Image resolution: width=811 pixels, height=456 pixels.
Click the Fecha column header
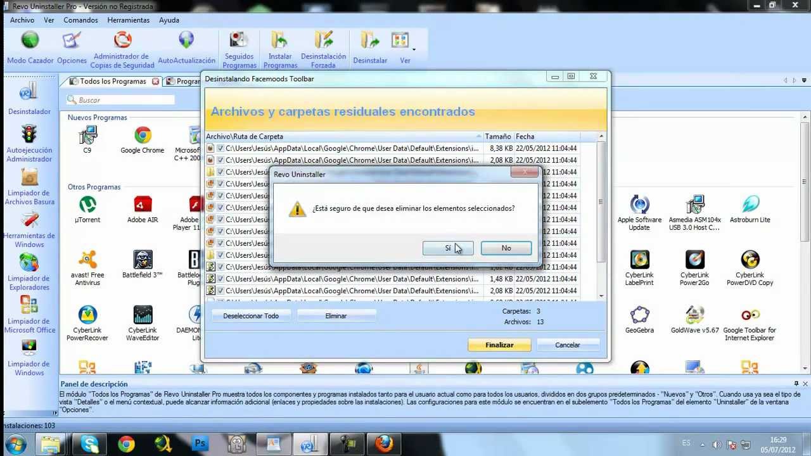coord(547,136)
